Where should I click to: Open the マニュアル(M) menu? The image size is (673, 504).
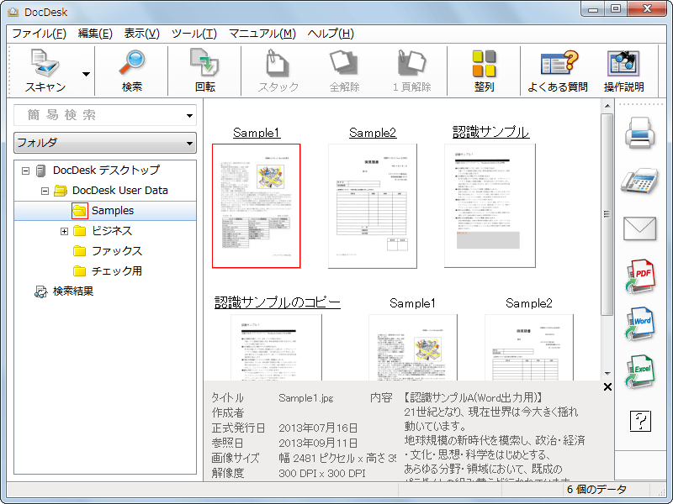coord(262,34)
